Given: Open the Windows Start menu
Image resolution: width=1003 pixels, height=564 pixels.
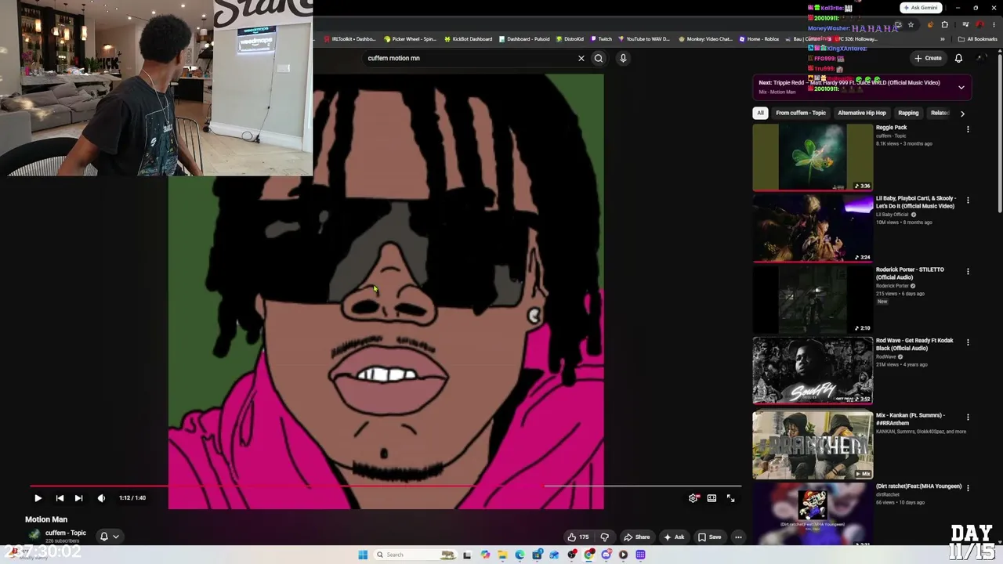Looking at the screenshot, I should [363, 555].
